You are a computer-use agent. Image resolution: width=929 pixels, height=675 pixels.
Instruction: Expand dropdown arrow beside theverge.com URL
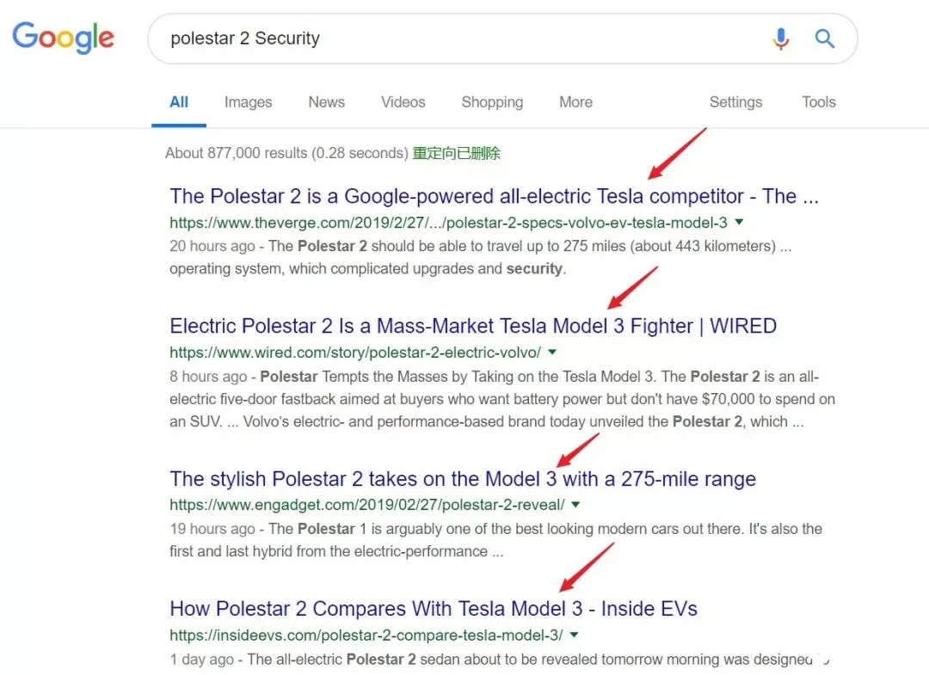(x=739, y=222)
